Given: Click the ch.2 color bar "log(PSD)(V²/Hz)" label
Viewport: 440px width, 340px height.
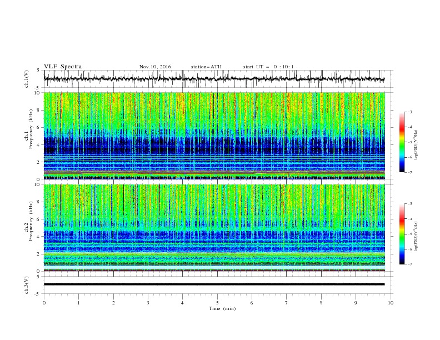Looking at the screenshot, I should (x=416, y=237).
